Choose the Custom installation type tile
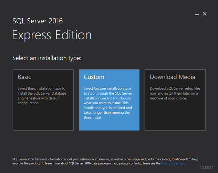 [109, 100]
